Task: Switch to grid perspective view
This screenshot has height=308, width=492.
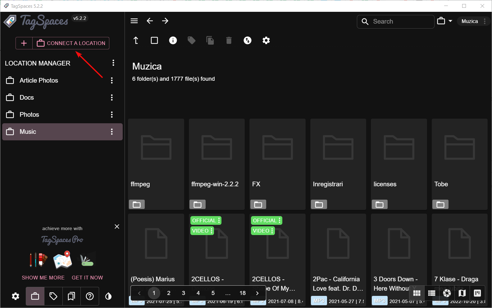Action: click(417, 293)
